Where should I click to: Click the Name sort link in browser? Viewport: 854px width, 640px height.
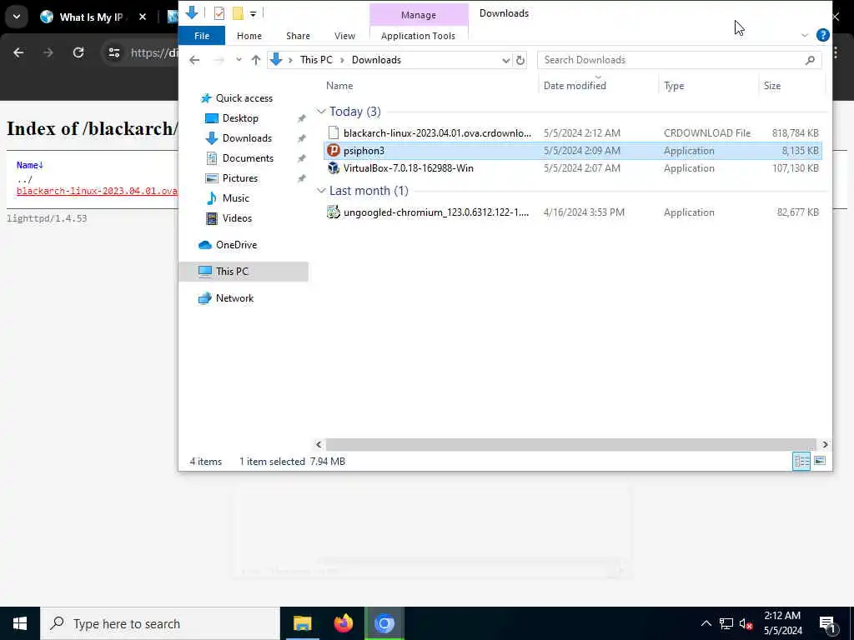click(30, 165)
